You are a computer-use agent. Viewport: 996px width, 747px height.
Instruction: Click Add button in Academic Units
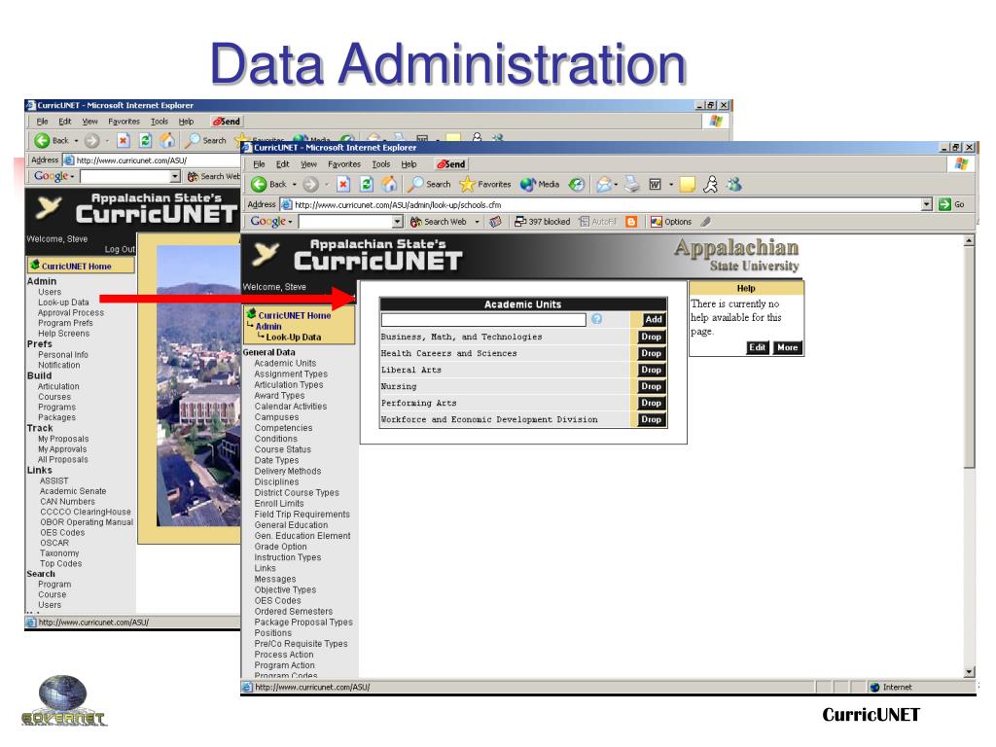654,319
